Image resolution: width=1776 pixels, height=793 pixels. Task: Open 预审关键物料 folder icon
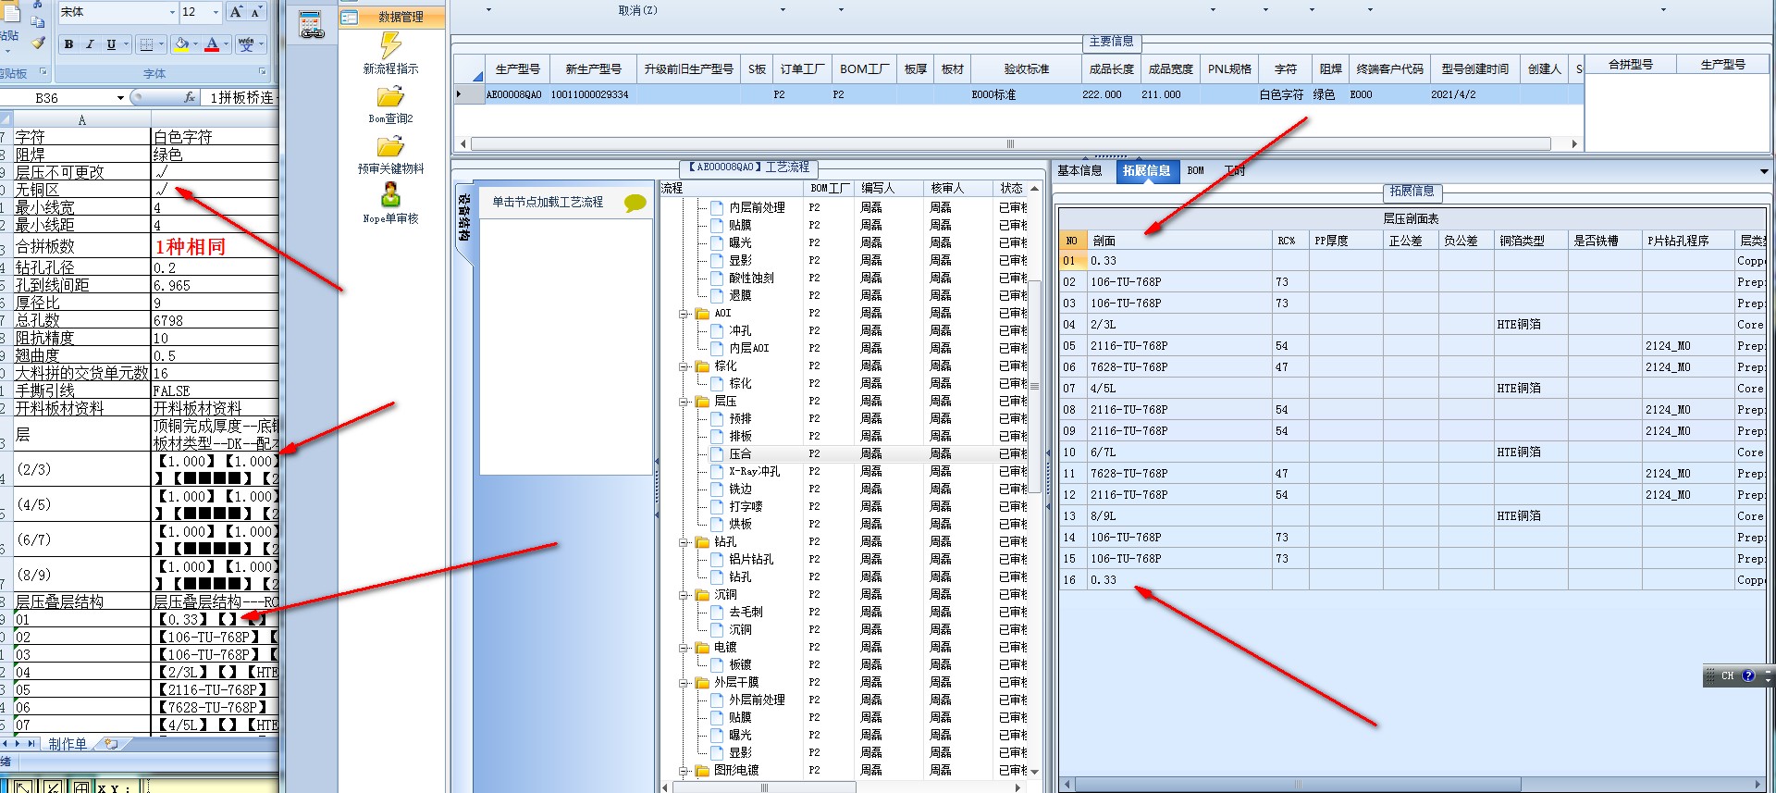390,146
